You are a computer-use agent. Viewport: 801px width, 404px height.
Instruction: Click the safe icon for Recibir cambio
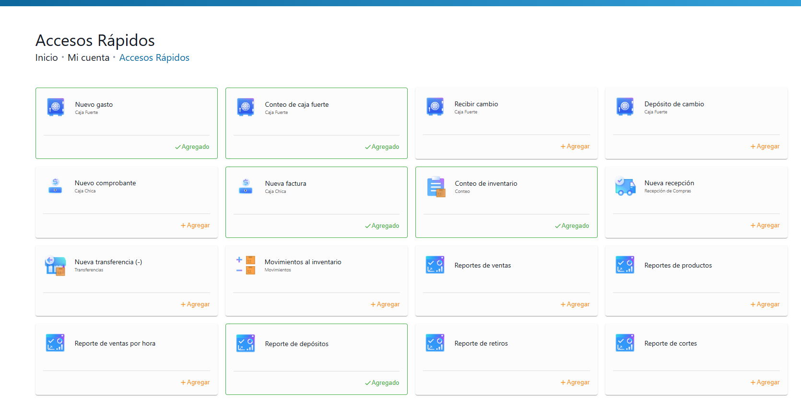(435, 106)
